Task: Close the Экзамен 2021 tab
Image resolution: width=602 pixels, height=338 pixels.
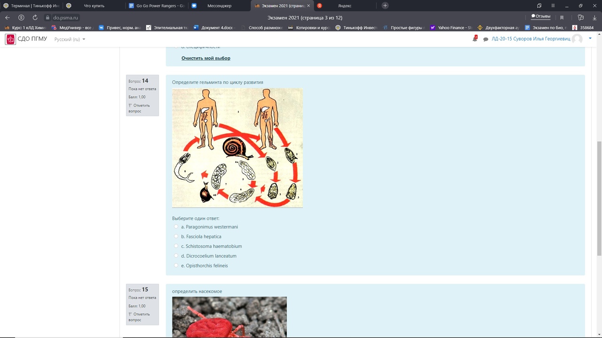Action: (x=308, y=6)
